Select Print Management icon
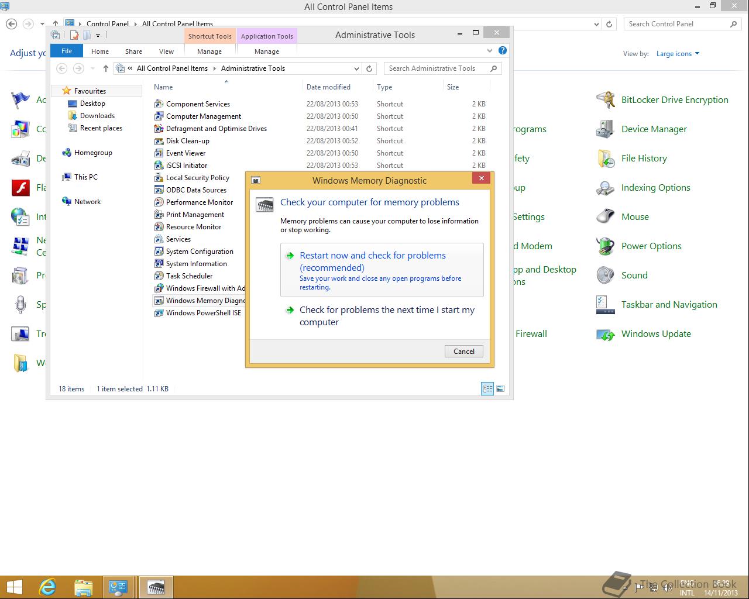 159,215
